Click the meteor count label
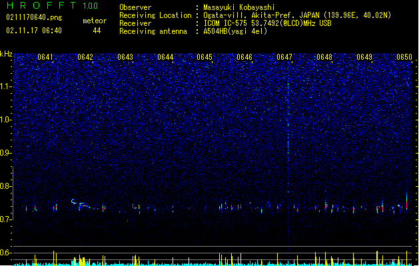 coord(95,21)
